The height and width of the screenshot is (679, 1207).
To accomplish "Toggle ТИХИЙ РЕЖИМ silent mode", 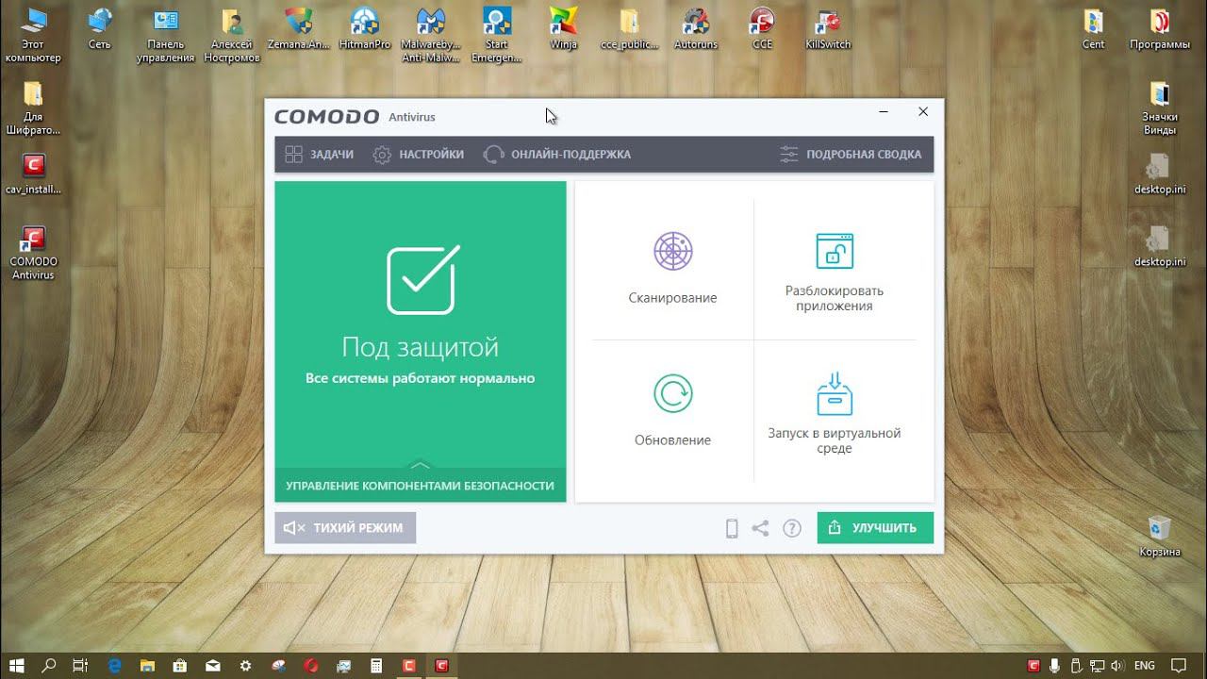I will pos(345,528).
